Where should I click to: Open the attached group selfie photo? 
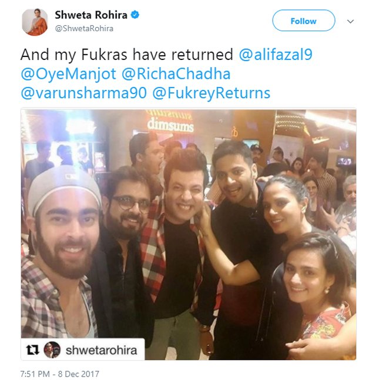189,235
